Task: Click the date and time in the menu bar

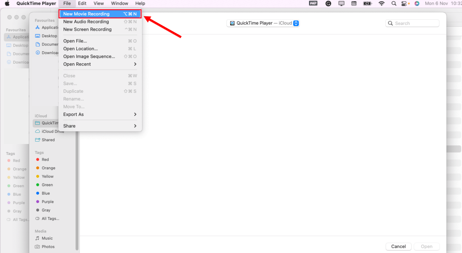Action: 443,3
